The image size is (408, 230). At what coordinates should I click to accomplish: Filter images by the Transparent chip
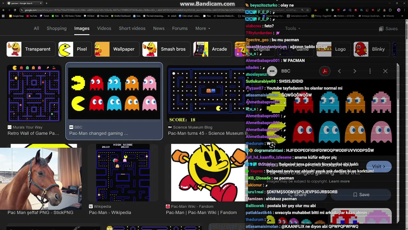pos(31,49)
